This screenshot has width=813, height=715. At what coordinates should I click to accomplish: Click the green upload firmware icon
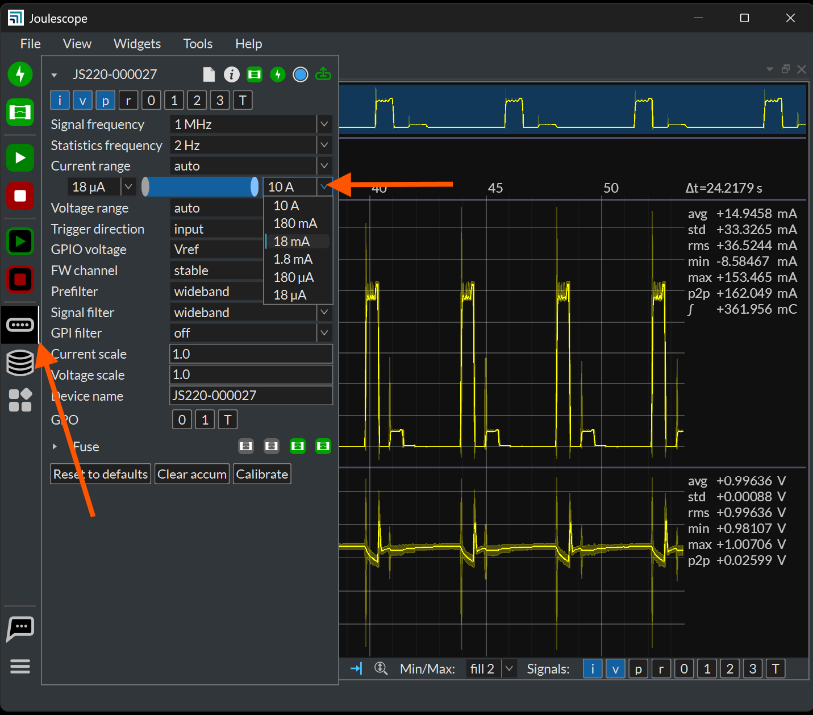pyautogui.click(x=323, y=74)
